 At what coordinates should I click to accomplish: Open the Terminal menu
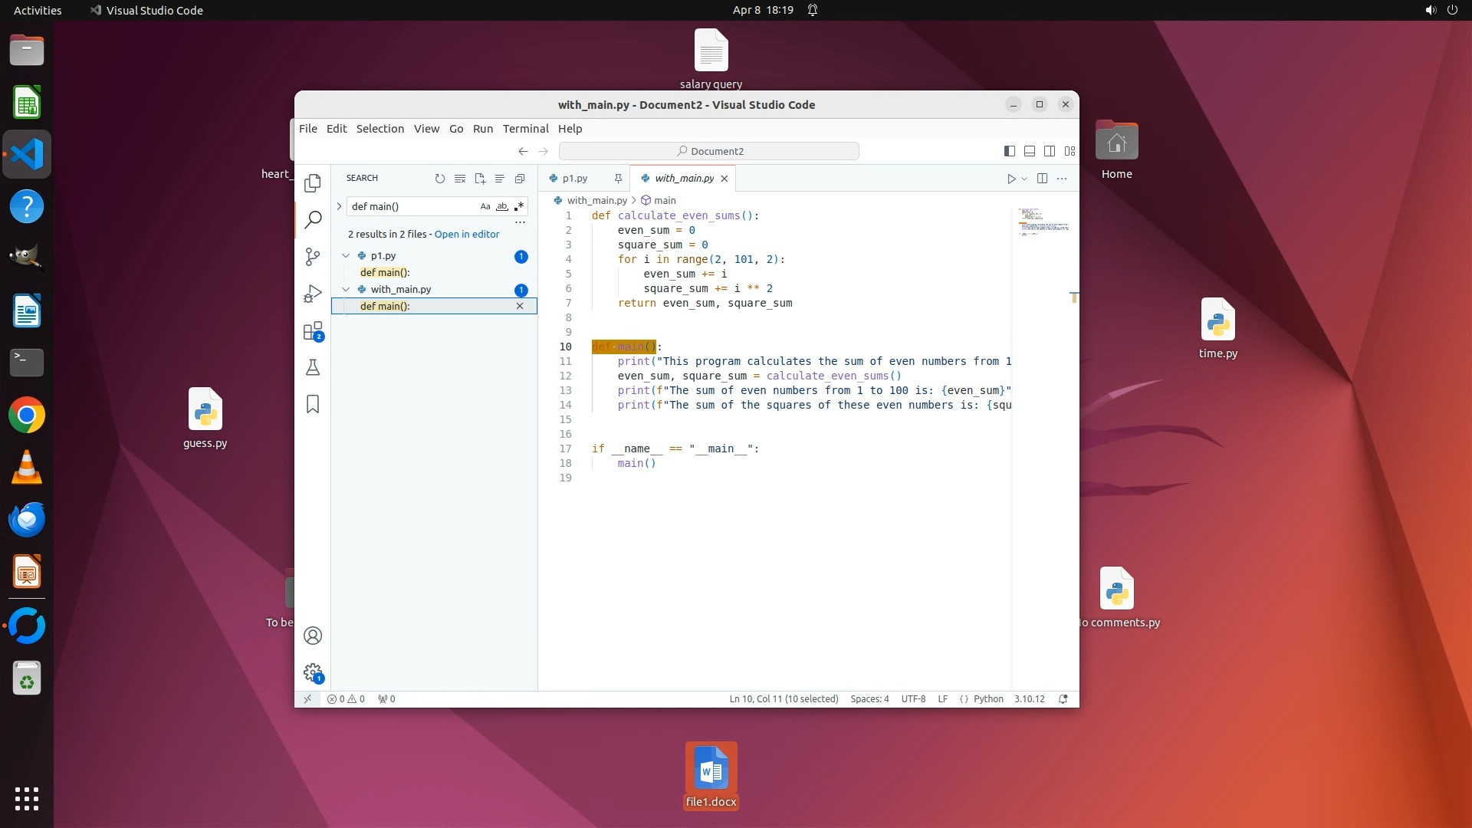point(525,129)
